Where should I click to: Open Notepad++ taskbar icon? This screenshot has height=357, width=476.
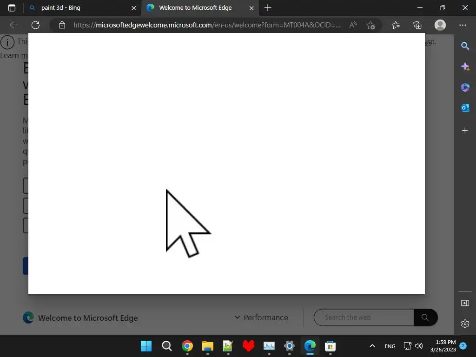tap(228, 346)
